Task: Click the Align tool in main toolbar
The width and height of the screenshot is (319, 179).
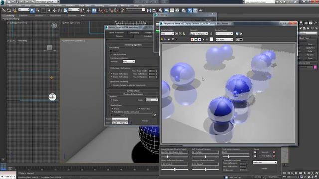Action: click(154, 10)
